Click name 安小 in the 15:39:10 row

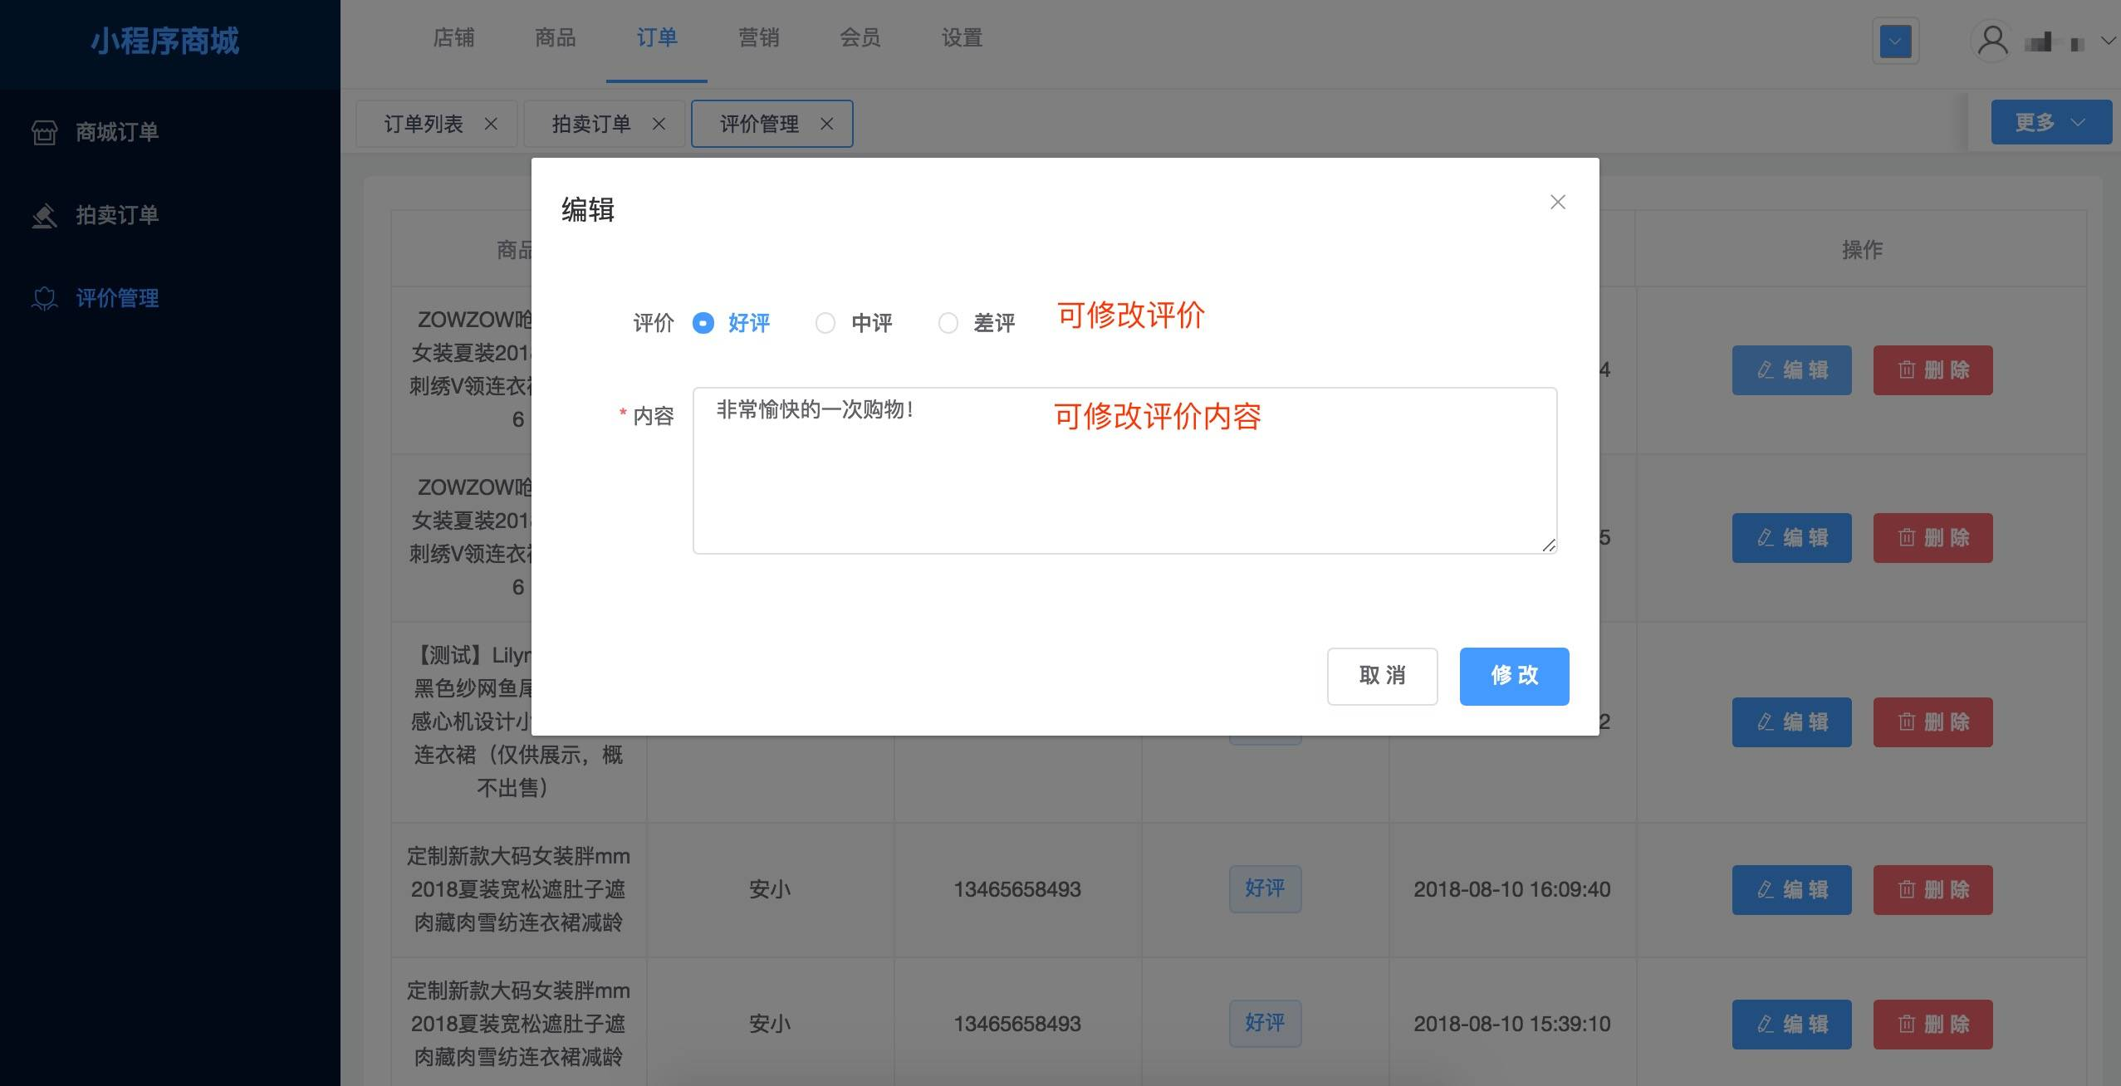pos(770,1025)
